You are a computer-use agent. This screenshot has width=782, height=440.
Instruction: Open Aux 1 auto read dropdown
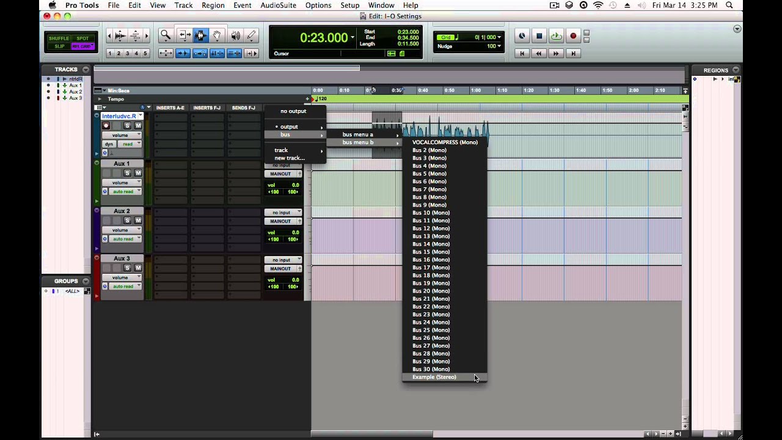tap(125, 192)
